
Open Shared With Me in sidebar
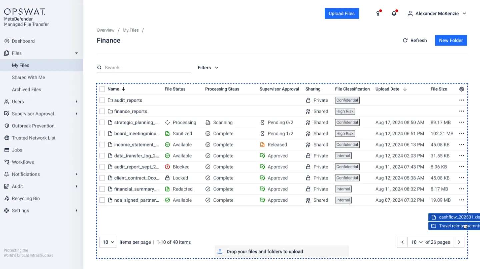pyautogui.click(x=28, y=77)
